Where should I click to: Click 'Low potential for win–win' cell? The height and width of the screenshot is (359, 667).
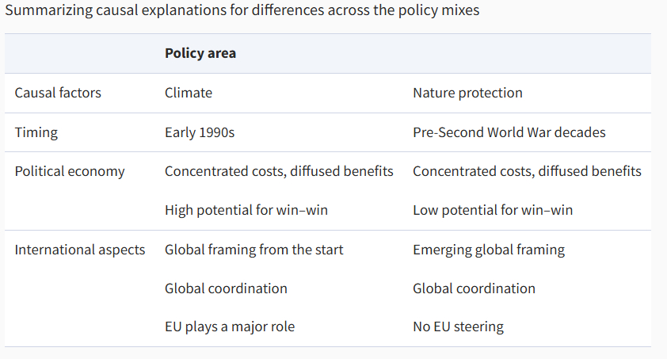pyautogui.click(x=493, y=210)
